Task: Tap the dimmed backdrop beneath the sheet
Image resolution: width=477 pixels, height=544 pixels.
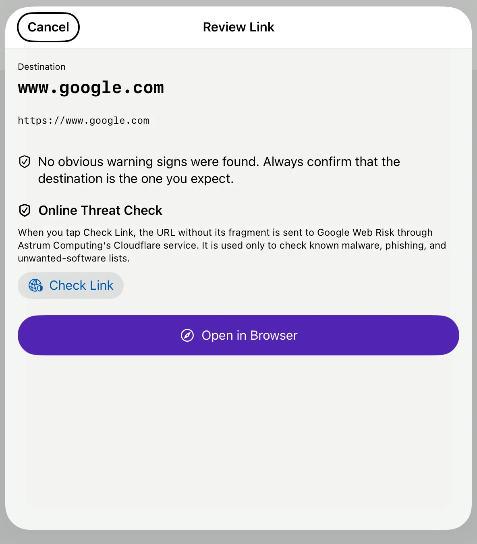Action: (238, 538)
